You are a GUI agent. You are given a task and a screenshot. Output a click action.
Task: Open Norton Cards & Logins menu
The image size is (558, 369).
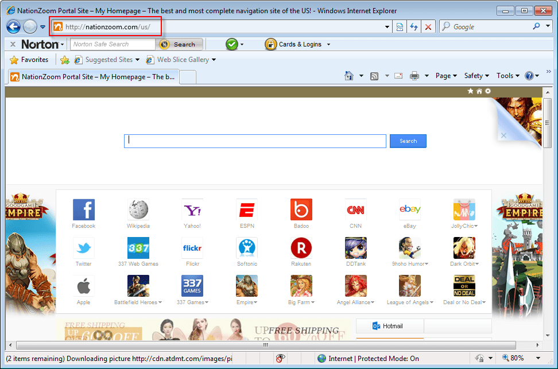click(x=297, y=44)
